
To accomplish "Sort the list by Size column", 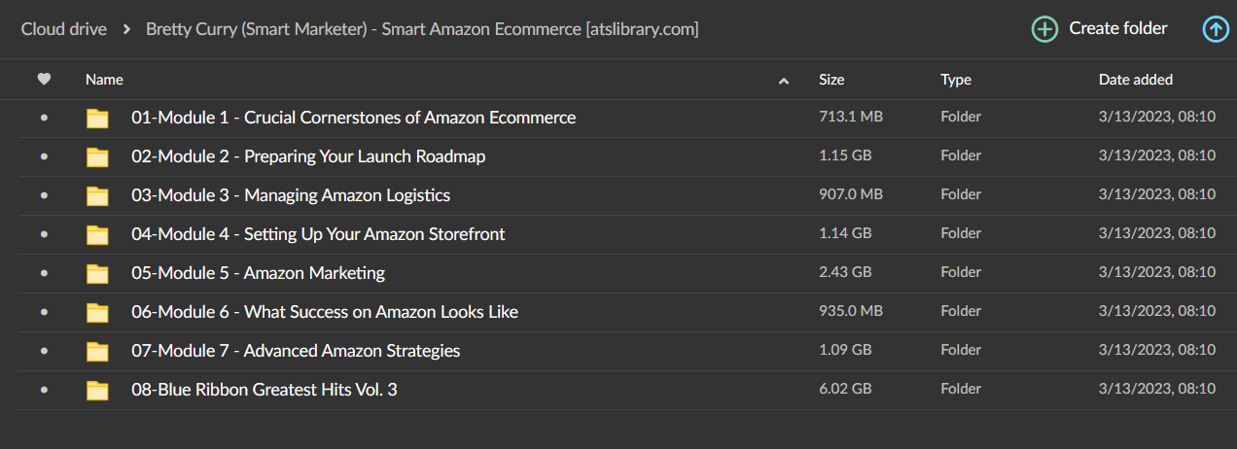I will click(831, 80).
